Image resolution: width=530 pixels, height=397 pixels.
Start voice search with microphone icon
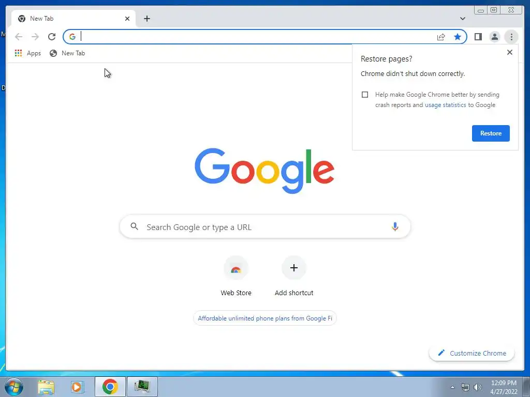point(395,226)
